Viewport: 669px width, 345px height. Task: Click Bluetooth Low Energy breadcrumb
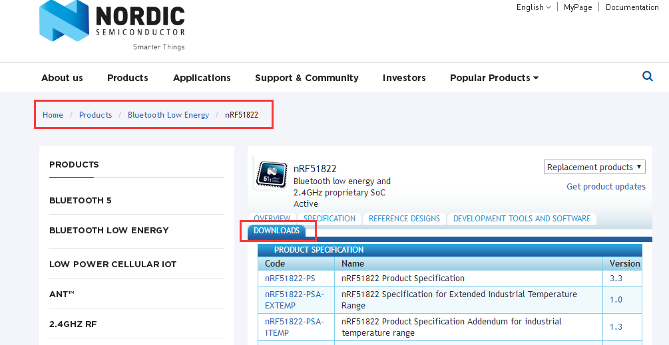point(168,115)
